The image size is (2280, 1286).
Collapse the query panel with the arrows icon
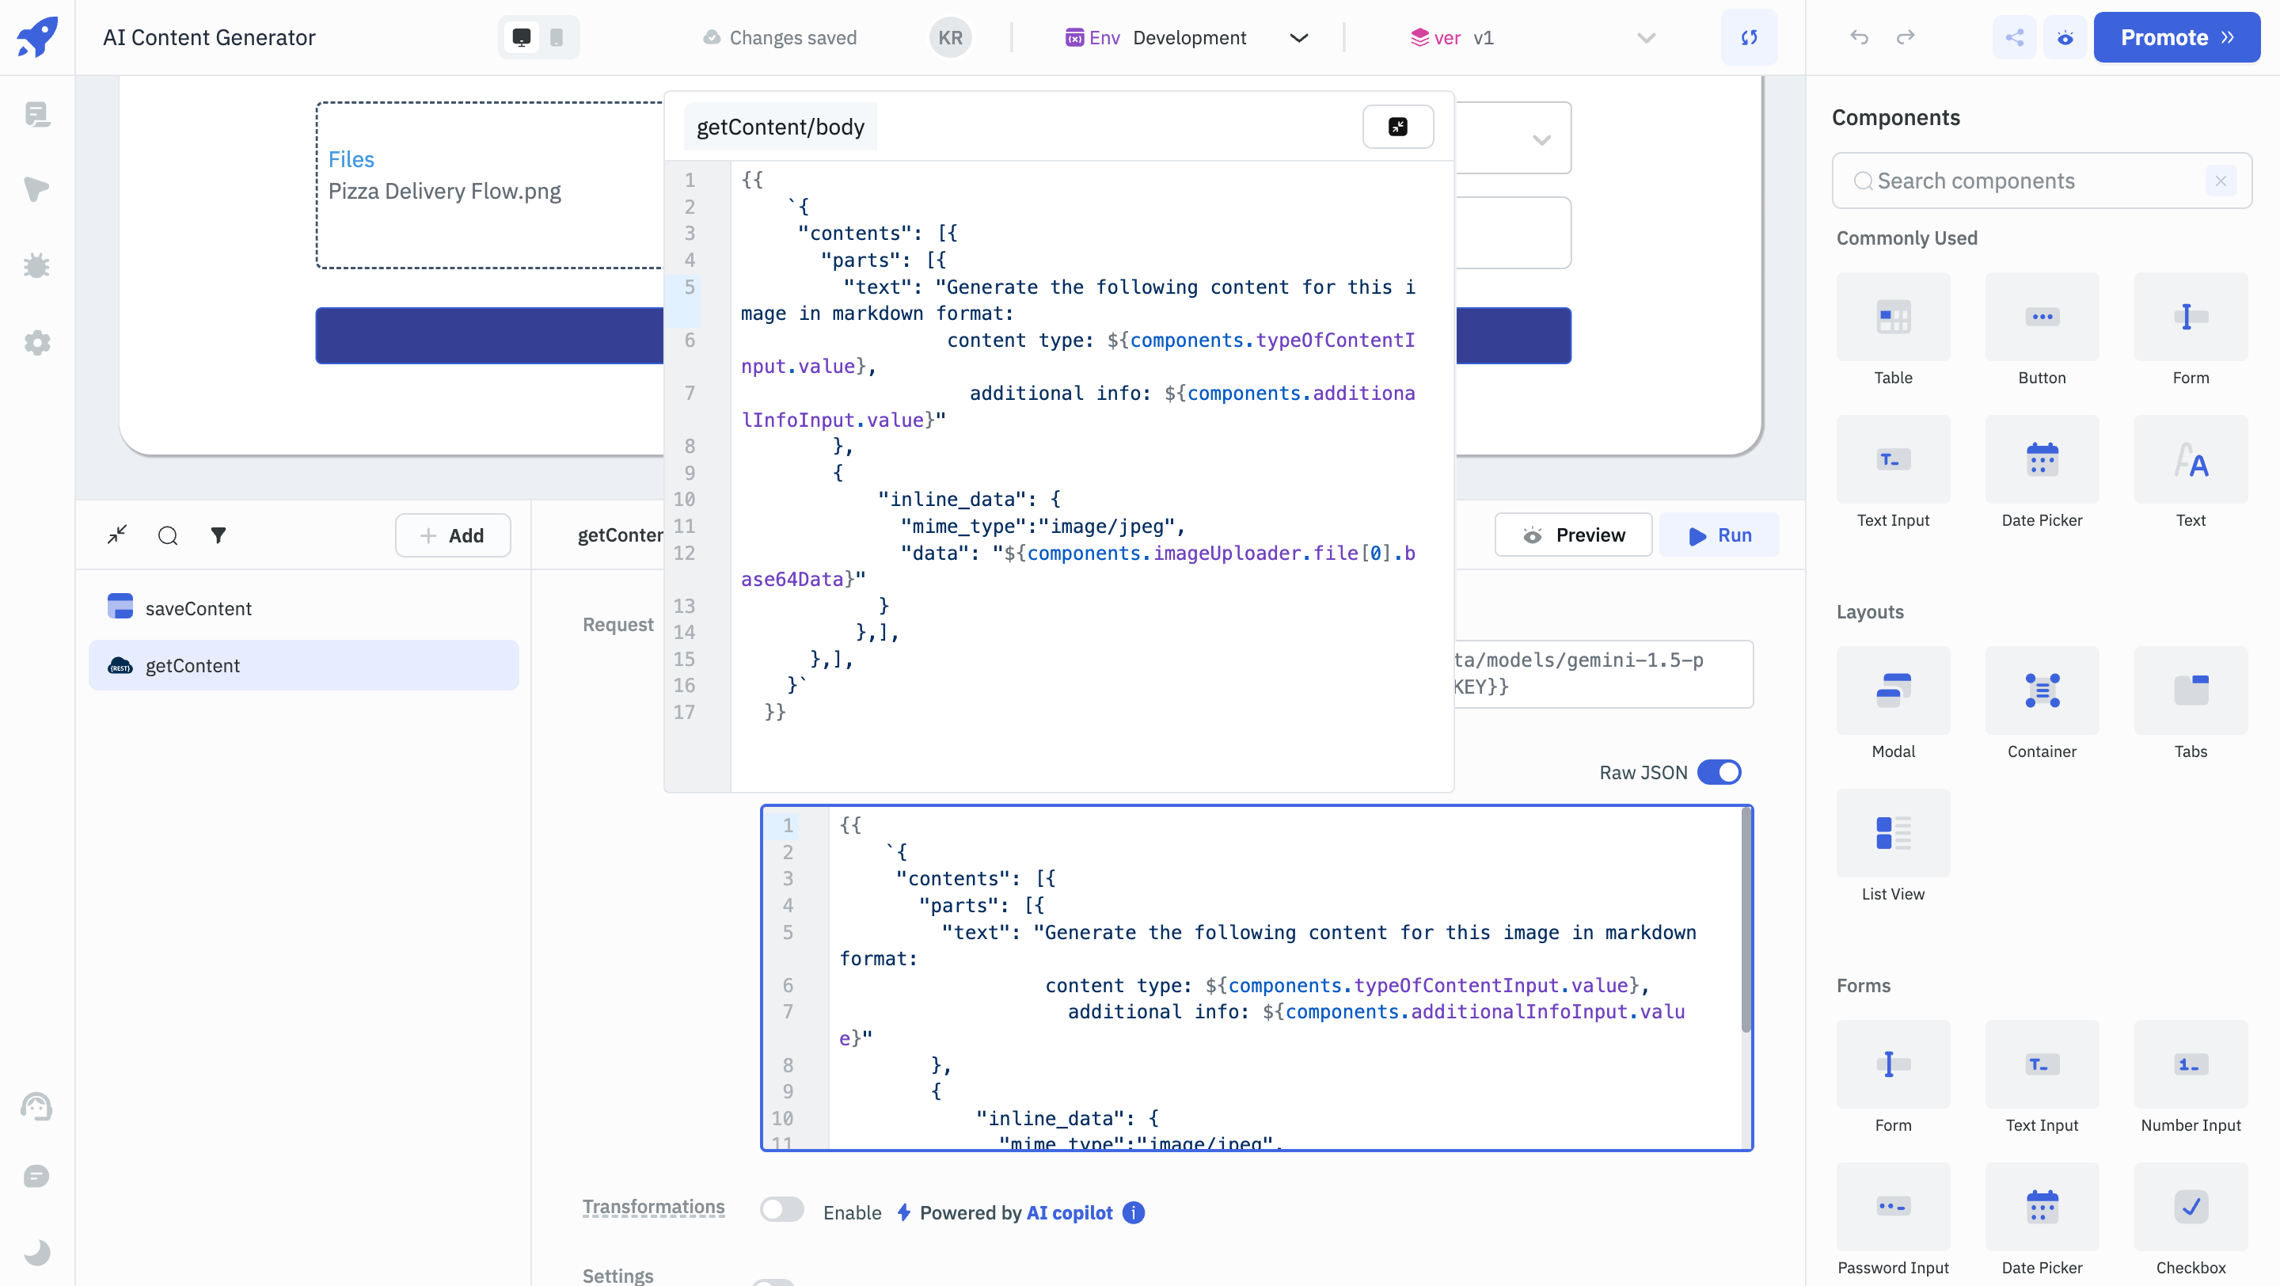pyautogui.click(x=117, y=535)
